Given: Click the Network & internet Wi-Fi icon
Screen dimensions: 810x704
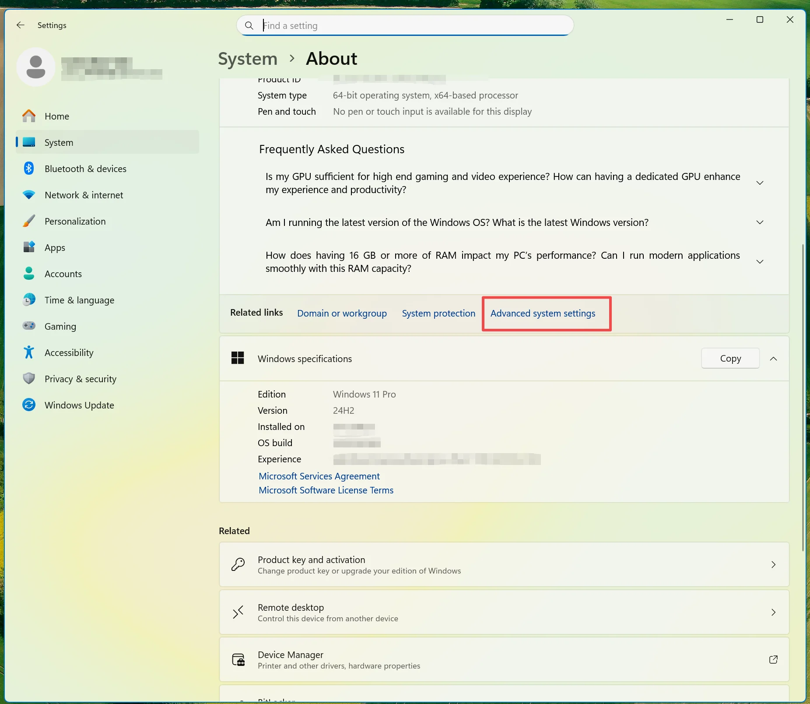Looking at the screenshot, I should click(29, 195).
